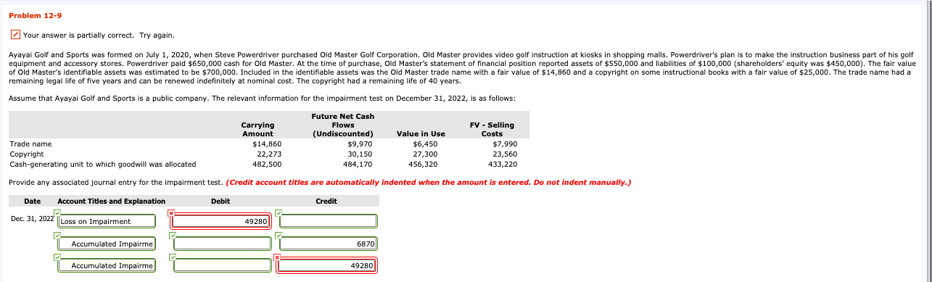This screenshot has width=932, height=282.
Task: Click FV less selling costs 433,220 cell
Action: pos(502,164)
